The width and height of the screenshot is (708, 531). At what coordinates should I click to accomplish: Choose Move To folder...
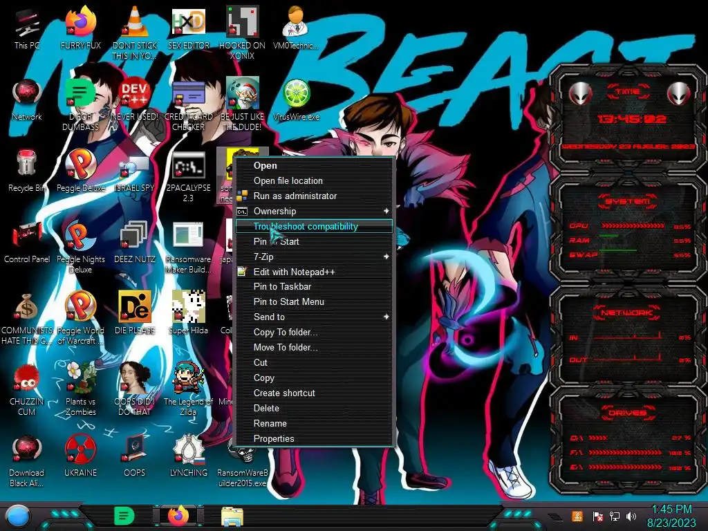(315, 347)
